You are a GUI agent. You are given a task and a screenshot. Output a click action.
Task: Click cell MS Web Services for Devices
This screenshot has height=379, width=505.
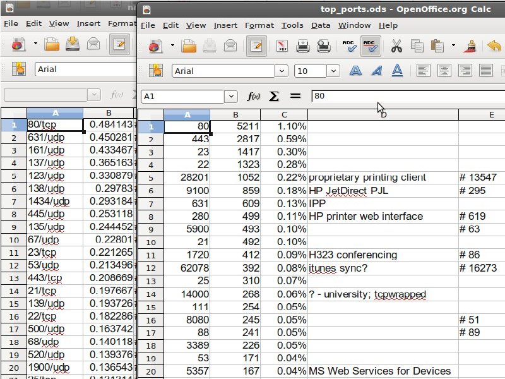[x=383, y=371]
